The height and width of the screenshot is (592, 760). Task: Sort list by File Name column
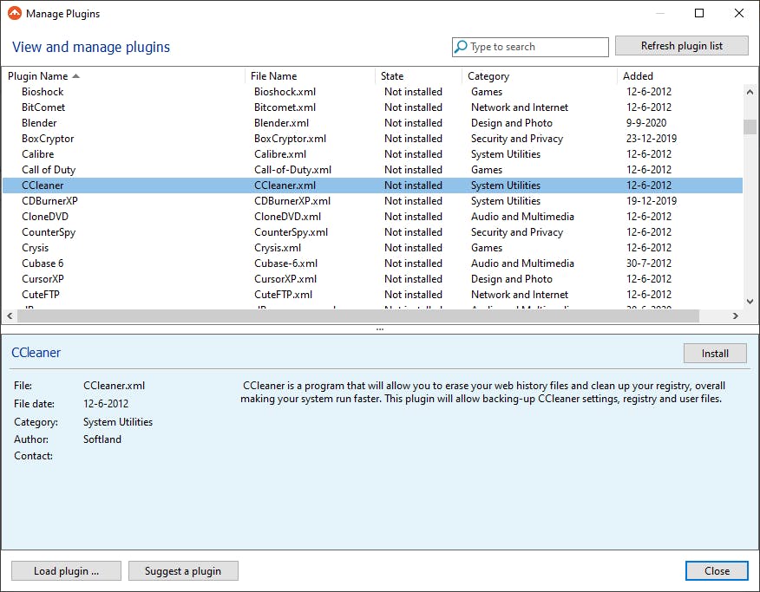273,76
